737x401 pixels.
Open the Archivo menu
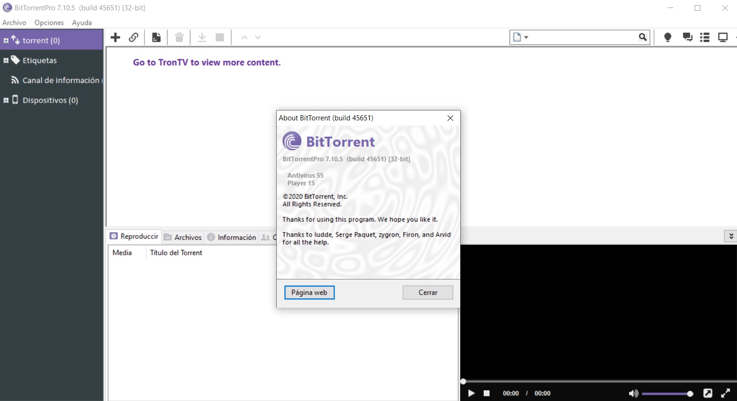coord(14,22)
